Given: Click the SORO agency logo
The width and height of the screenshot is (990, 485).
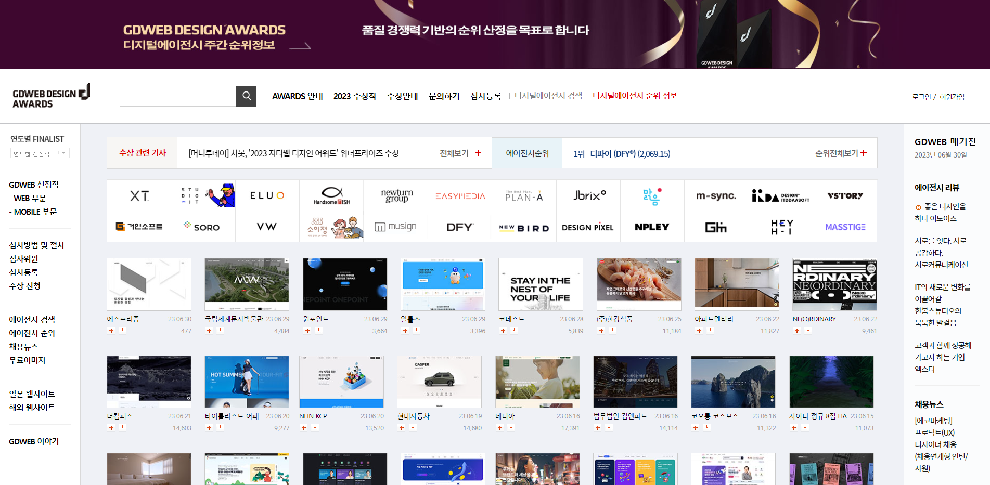Looking at the screenshot, I should click(x=203, y=226).
